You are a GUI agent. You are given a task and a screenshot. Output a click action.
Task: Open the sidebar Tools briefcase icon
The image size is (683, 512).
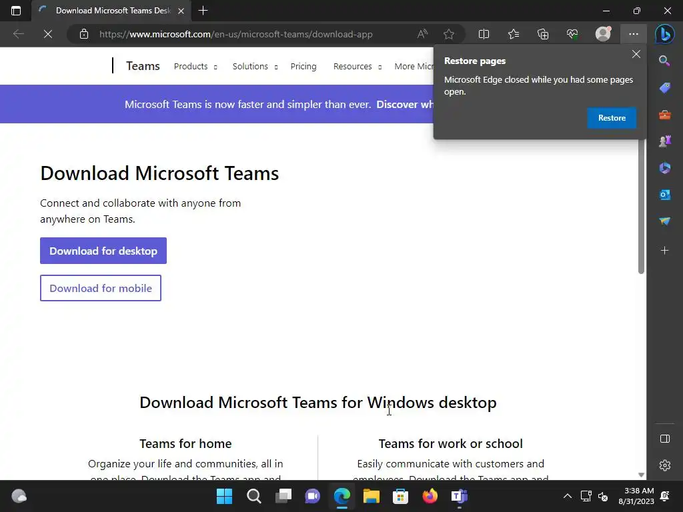pyautogui.click(x=665, y=115)
